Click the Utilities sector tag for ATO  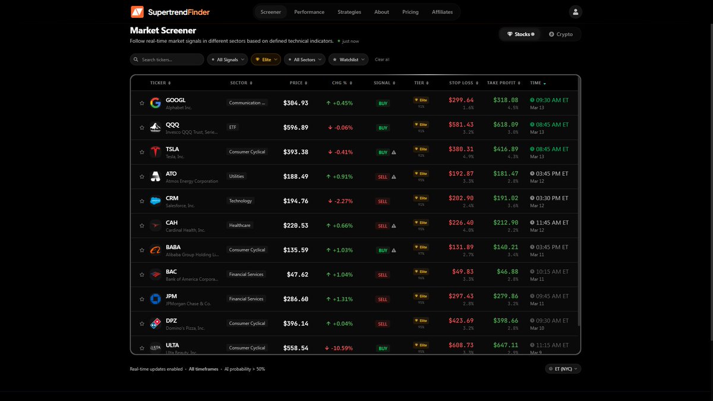(x=236, y=176)
